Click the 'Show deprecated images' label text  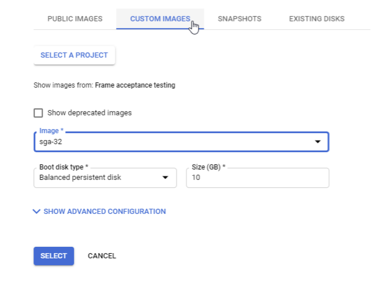[x=89, y=113]
